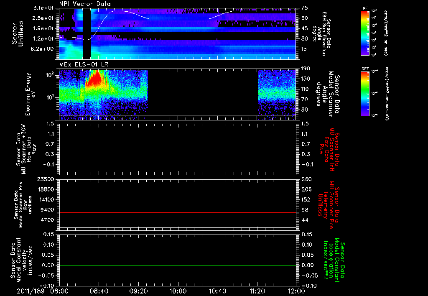Click the "10¹" electron energy tick label
Screen dimensions: 428x296
click(50, 97)
